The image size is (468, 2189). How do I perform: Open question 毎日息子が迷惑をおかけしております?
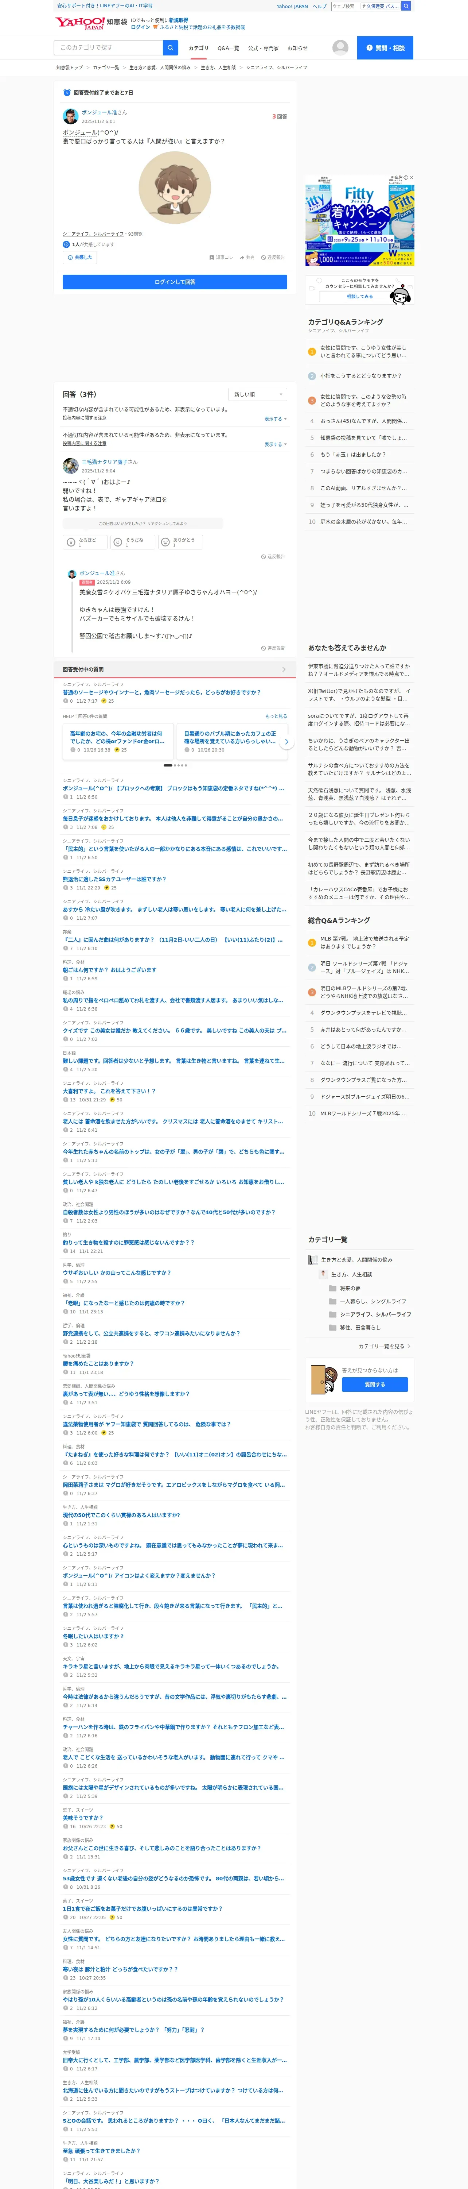click(x=172, y=819)
